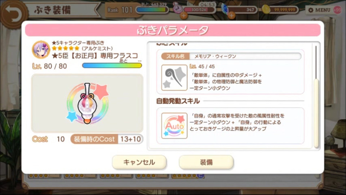The image size is (346, 195).
Task: Click the back arrow icon
Action: coord(13,14)
